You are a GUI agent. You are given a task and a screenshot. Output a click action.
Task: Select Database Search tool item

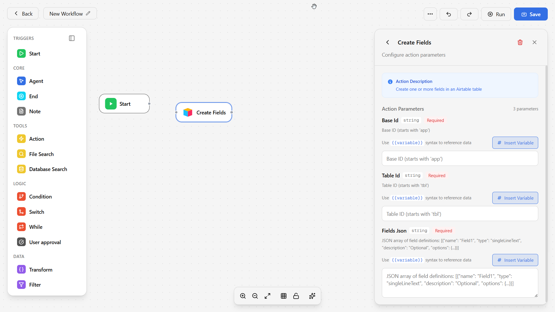pos(48,169)
